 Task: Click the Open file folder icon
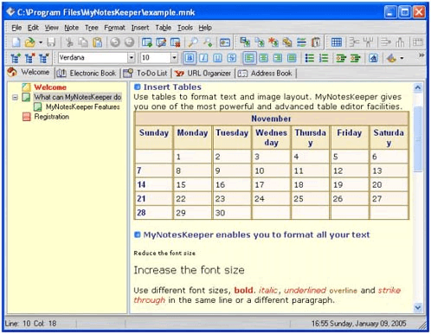point(30,42)
